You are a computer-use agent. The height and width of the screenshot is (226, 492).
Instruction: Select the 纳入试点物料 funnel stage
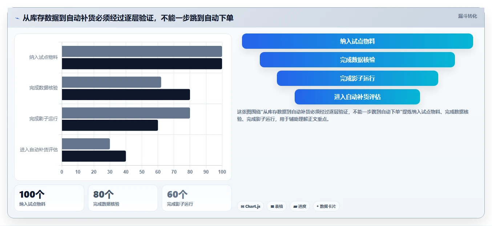point(358,41)
